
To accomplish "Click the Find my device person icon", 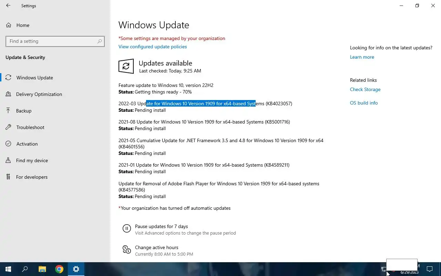I will (8, 160).
